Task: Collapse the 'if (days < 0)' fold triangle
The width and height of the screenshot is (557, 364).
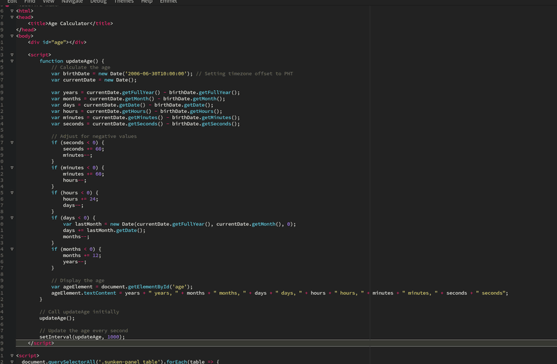Action: 12,218
